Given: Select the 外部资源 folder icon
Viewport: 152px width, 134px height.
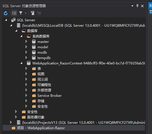Looking at the screenshot, I should 34,90.
